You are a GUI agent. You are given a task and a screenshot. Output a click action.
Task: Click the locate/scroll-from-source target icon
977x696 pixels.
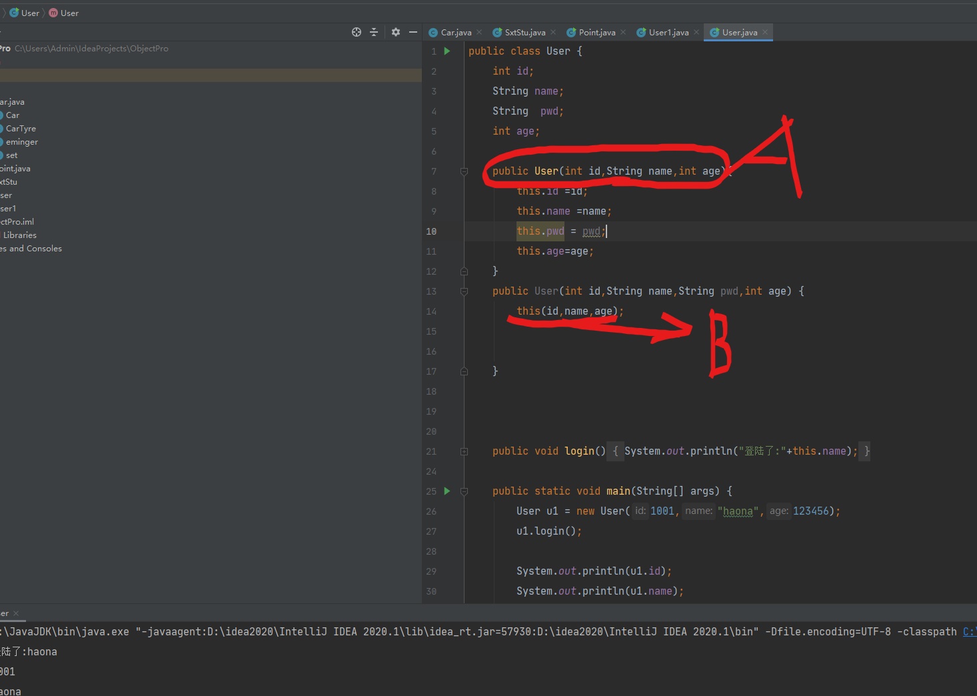coord(357,32)
